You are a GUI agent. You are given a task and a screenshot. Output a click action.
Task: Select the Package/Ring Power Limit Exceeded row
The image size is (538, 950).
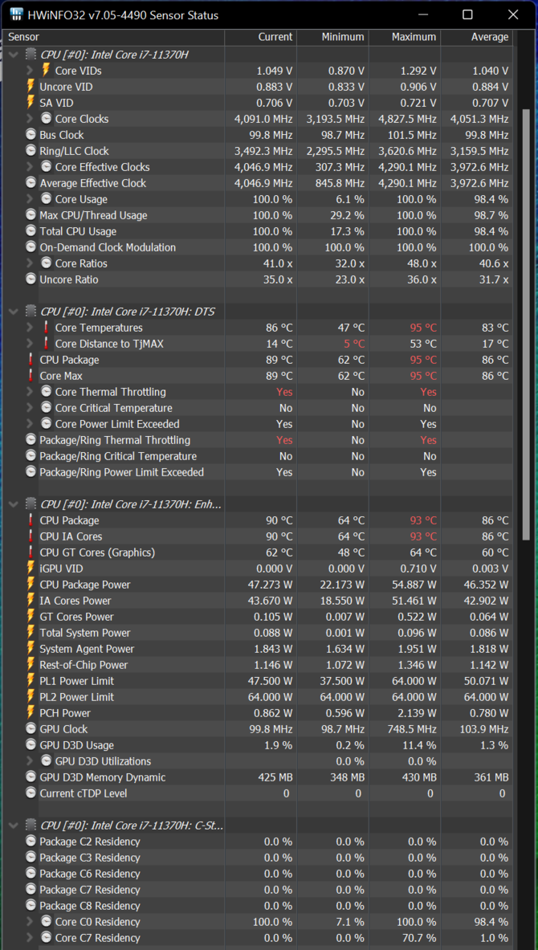pos(258,472)
